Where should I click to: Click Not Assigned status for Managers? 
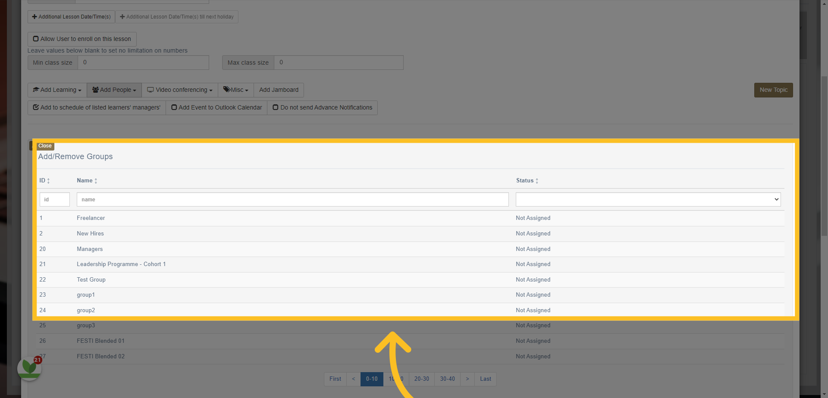coord(533,249)
